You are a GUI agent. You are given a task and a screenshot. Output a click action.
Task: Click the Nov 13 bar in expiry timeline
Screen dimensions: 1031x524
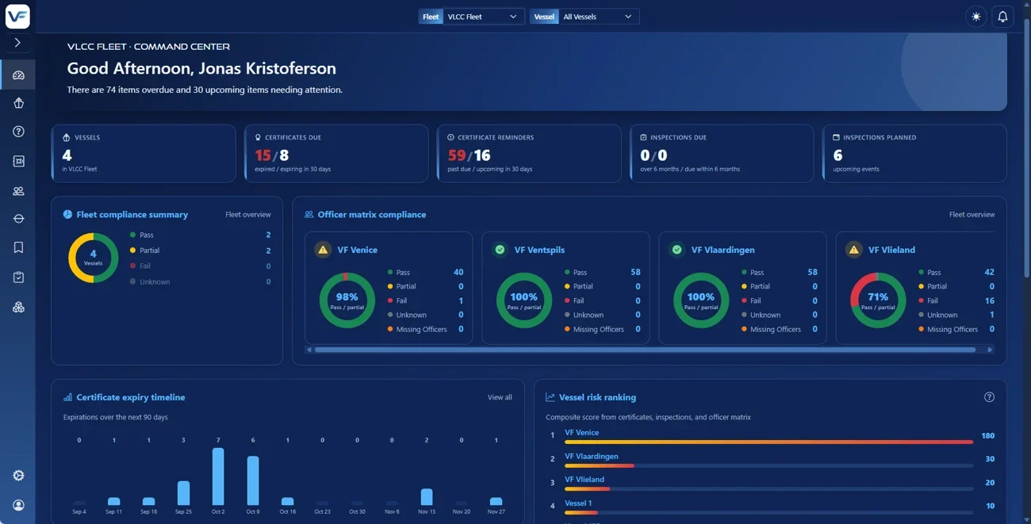(427, 497)
